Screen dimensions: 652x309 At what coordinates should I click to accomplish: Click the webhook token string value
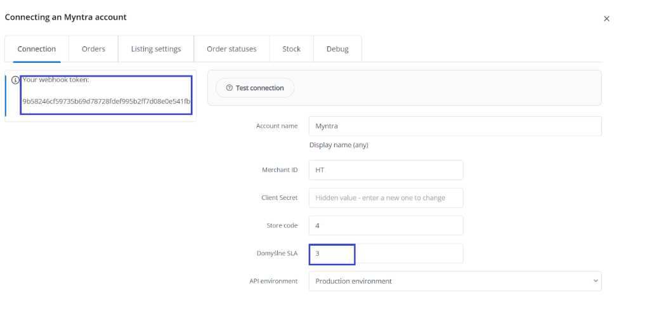[x=107, y=102]
